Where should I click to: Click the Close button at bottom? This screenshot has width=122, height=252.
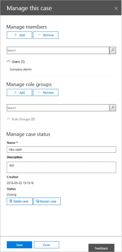47,245
